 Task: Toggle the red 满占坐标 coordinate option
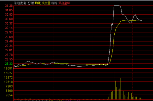[x=64, y=3]
